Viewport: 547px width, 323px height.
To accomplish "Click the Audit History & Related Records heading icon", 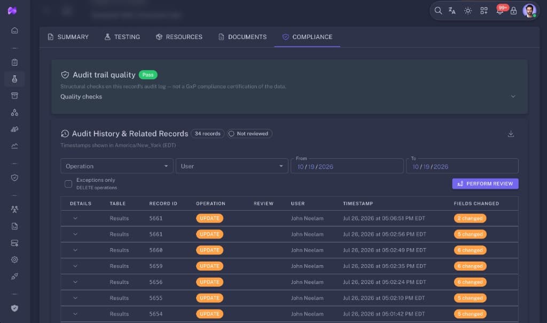I will [65, 134].
